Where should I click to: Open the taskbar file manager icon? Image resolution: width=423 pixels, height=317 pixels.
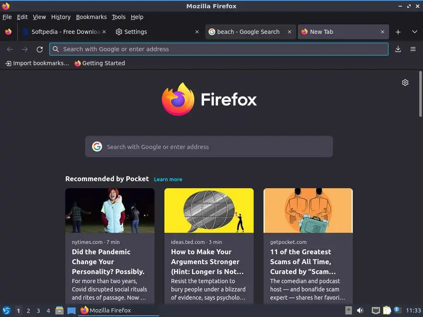click(x=59, y=310)
